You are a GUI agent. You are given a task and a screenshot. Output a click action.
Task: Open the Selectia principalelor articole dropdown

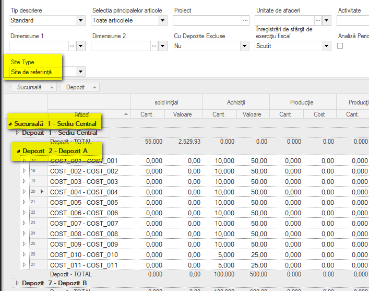pos(162,20)
